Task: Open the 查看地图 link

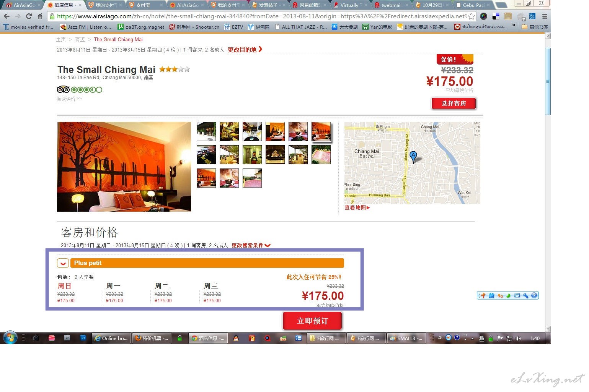Action: tap(357, 207)
